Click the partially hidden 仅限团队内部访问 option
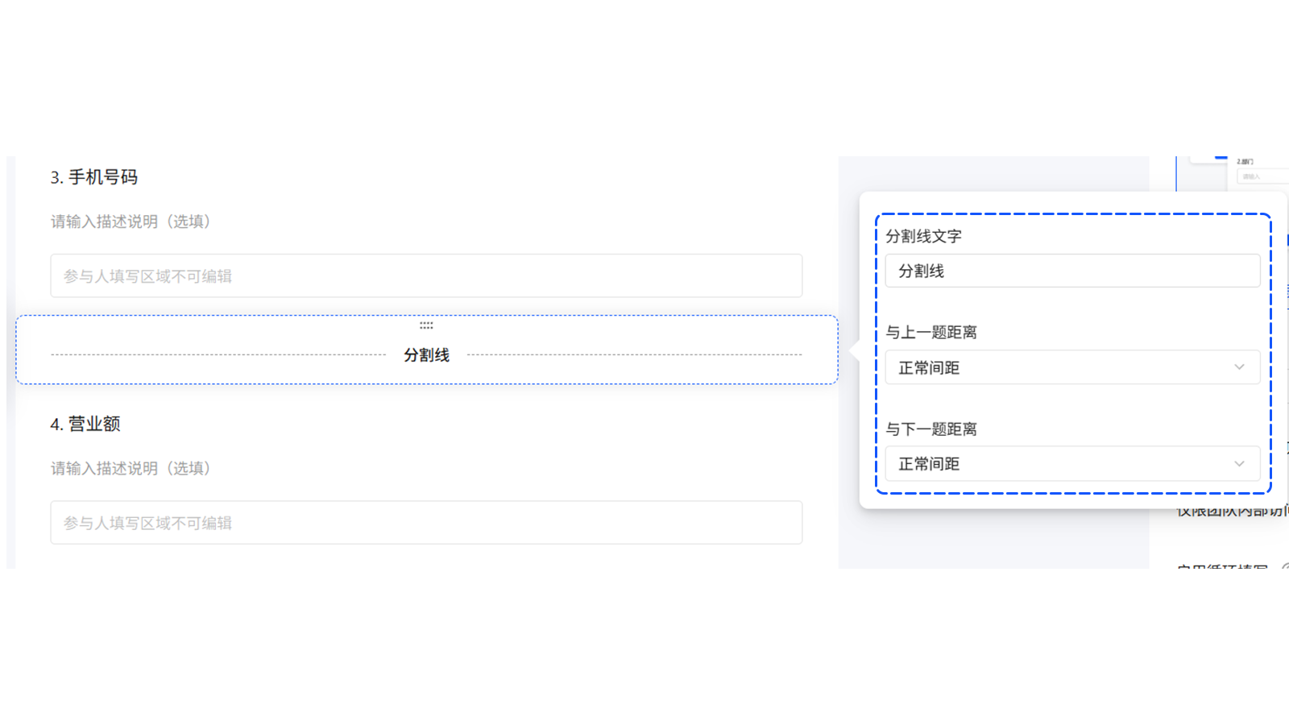The width and height of the screenshot is (1289, 725). click(1231, 512)
